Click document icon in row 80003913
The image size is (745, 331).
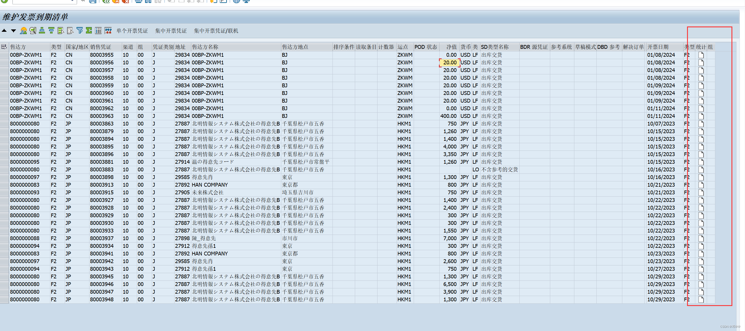701,185
